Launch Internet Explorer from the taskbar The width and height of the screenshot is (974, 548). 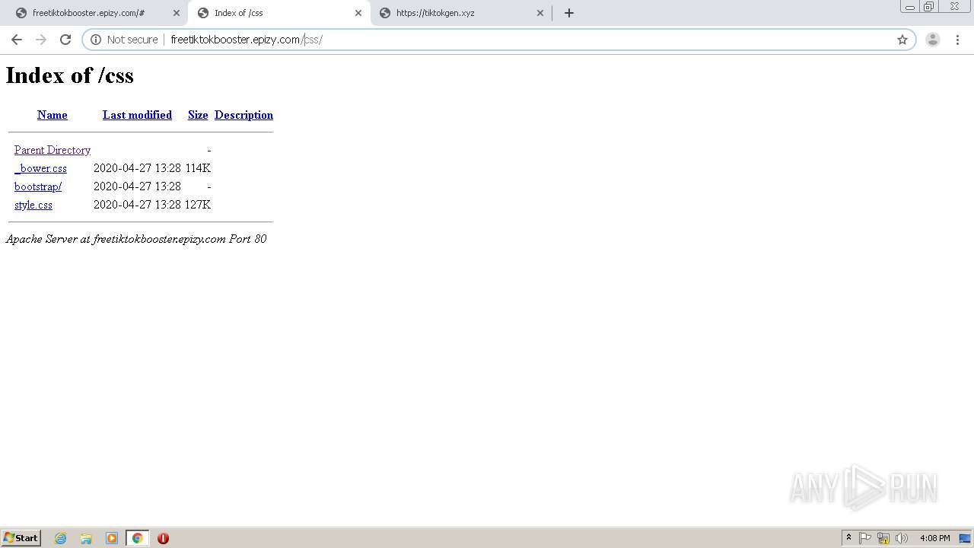coord(61,538)
